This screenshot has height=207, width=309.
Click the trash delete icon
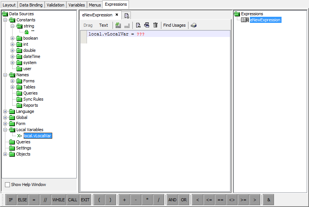[x=155, y=25]
